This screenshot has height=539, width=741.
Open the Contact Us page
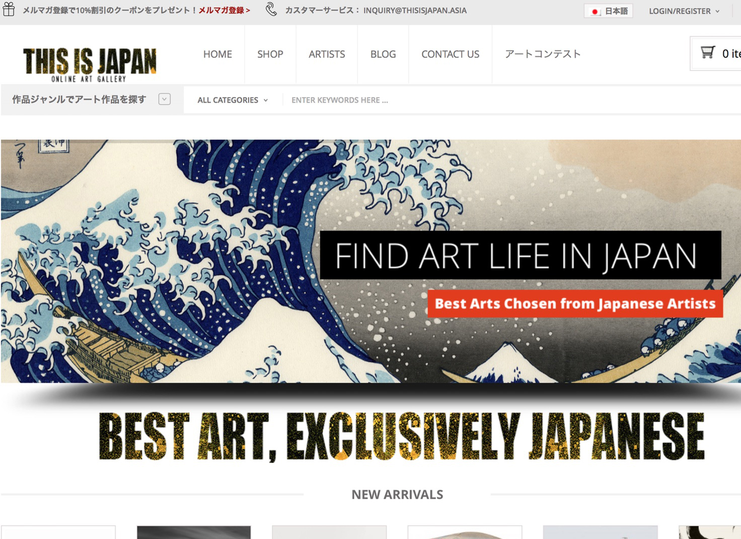pyautogui.click(x=450, y=54)
